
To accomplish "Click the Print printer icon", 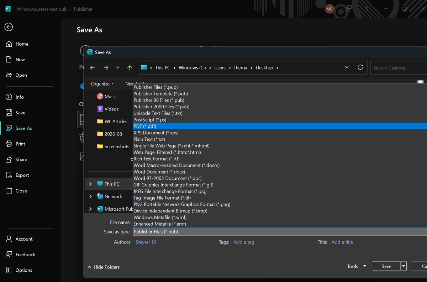I will (x=9, y=144).
